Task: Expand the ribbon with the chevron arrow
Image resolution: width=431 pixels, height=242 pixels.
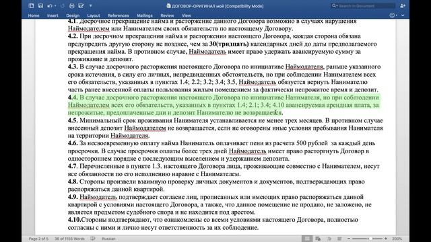Action: coord(403,15)
